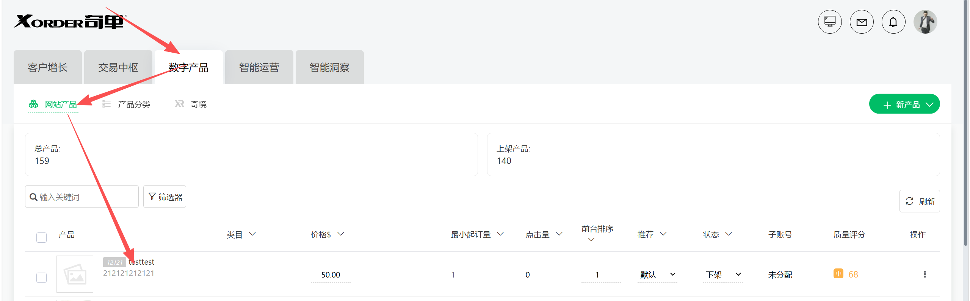Click the 50.00 price field for testtest
This screenshot has height=301, width=970.
(331, 275)
